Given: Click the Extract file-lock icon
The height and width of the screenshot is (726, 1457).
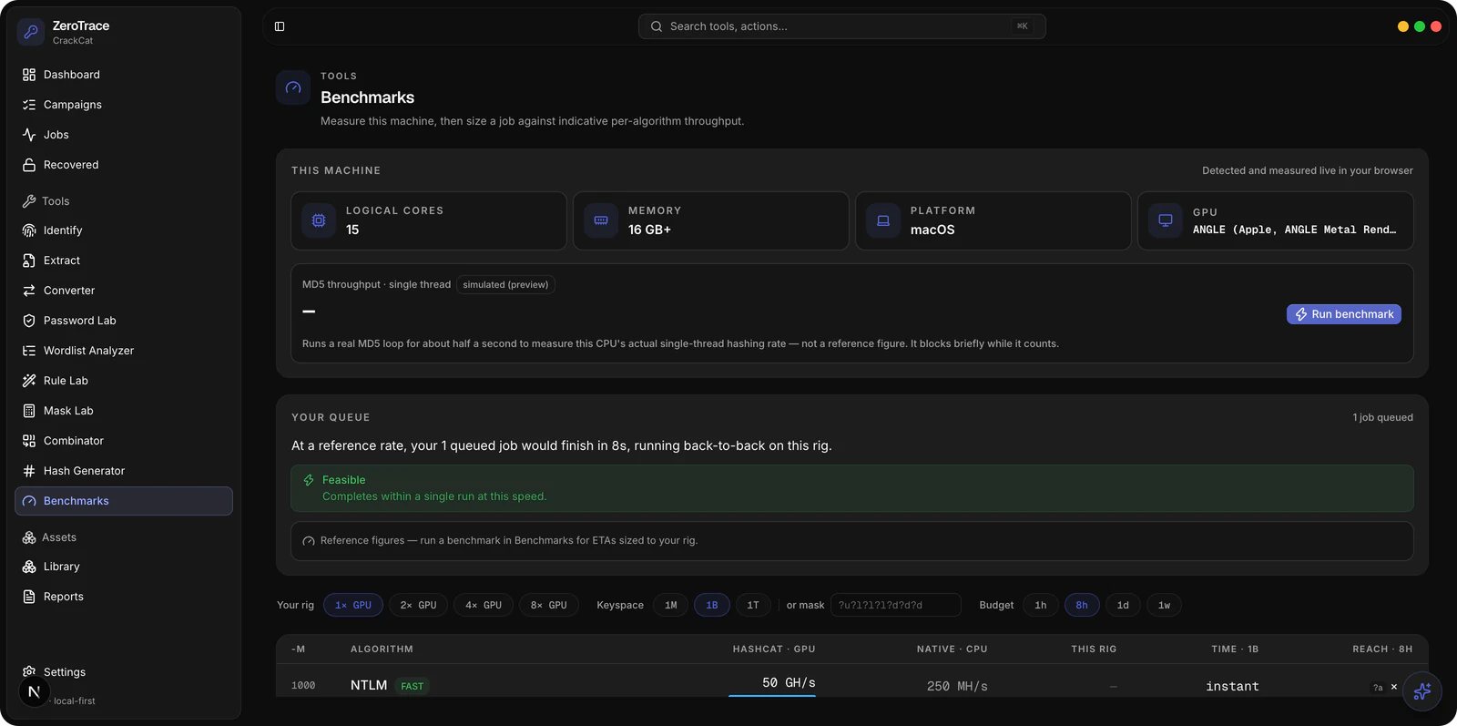Looking at the screenshot, I should (29, 261).
